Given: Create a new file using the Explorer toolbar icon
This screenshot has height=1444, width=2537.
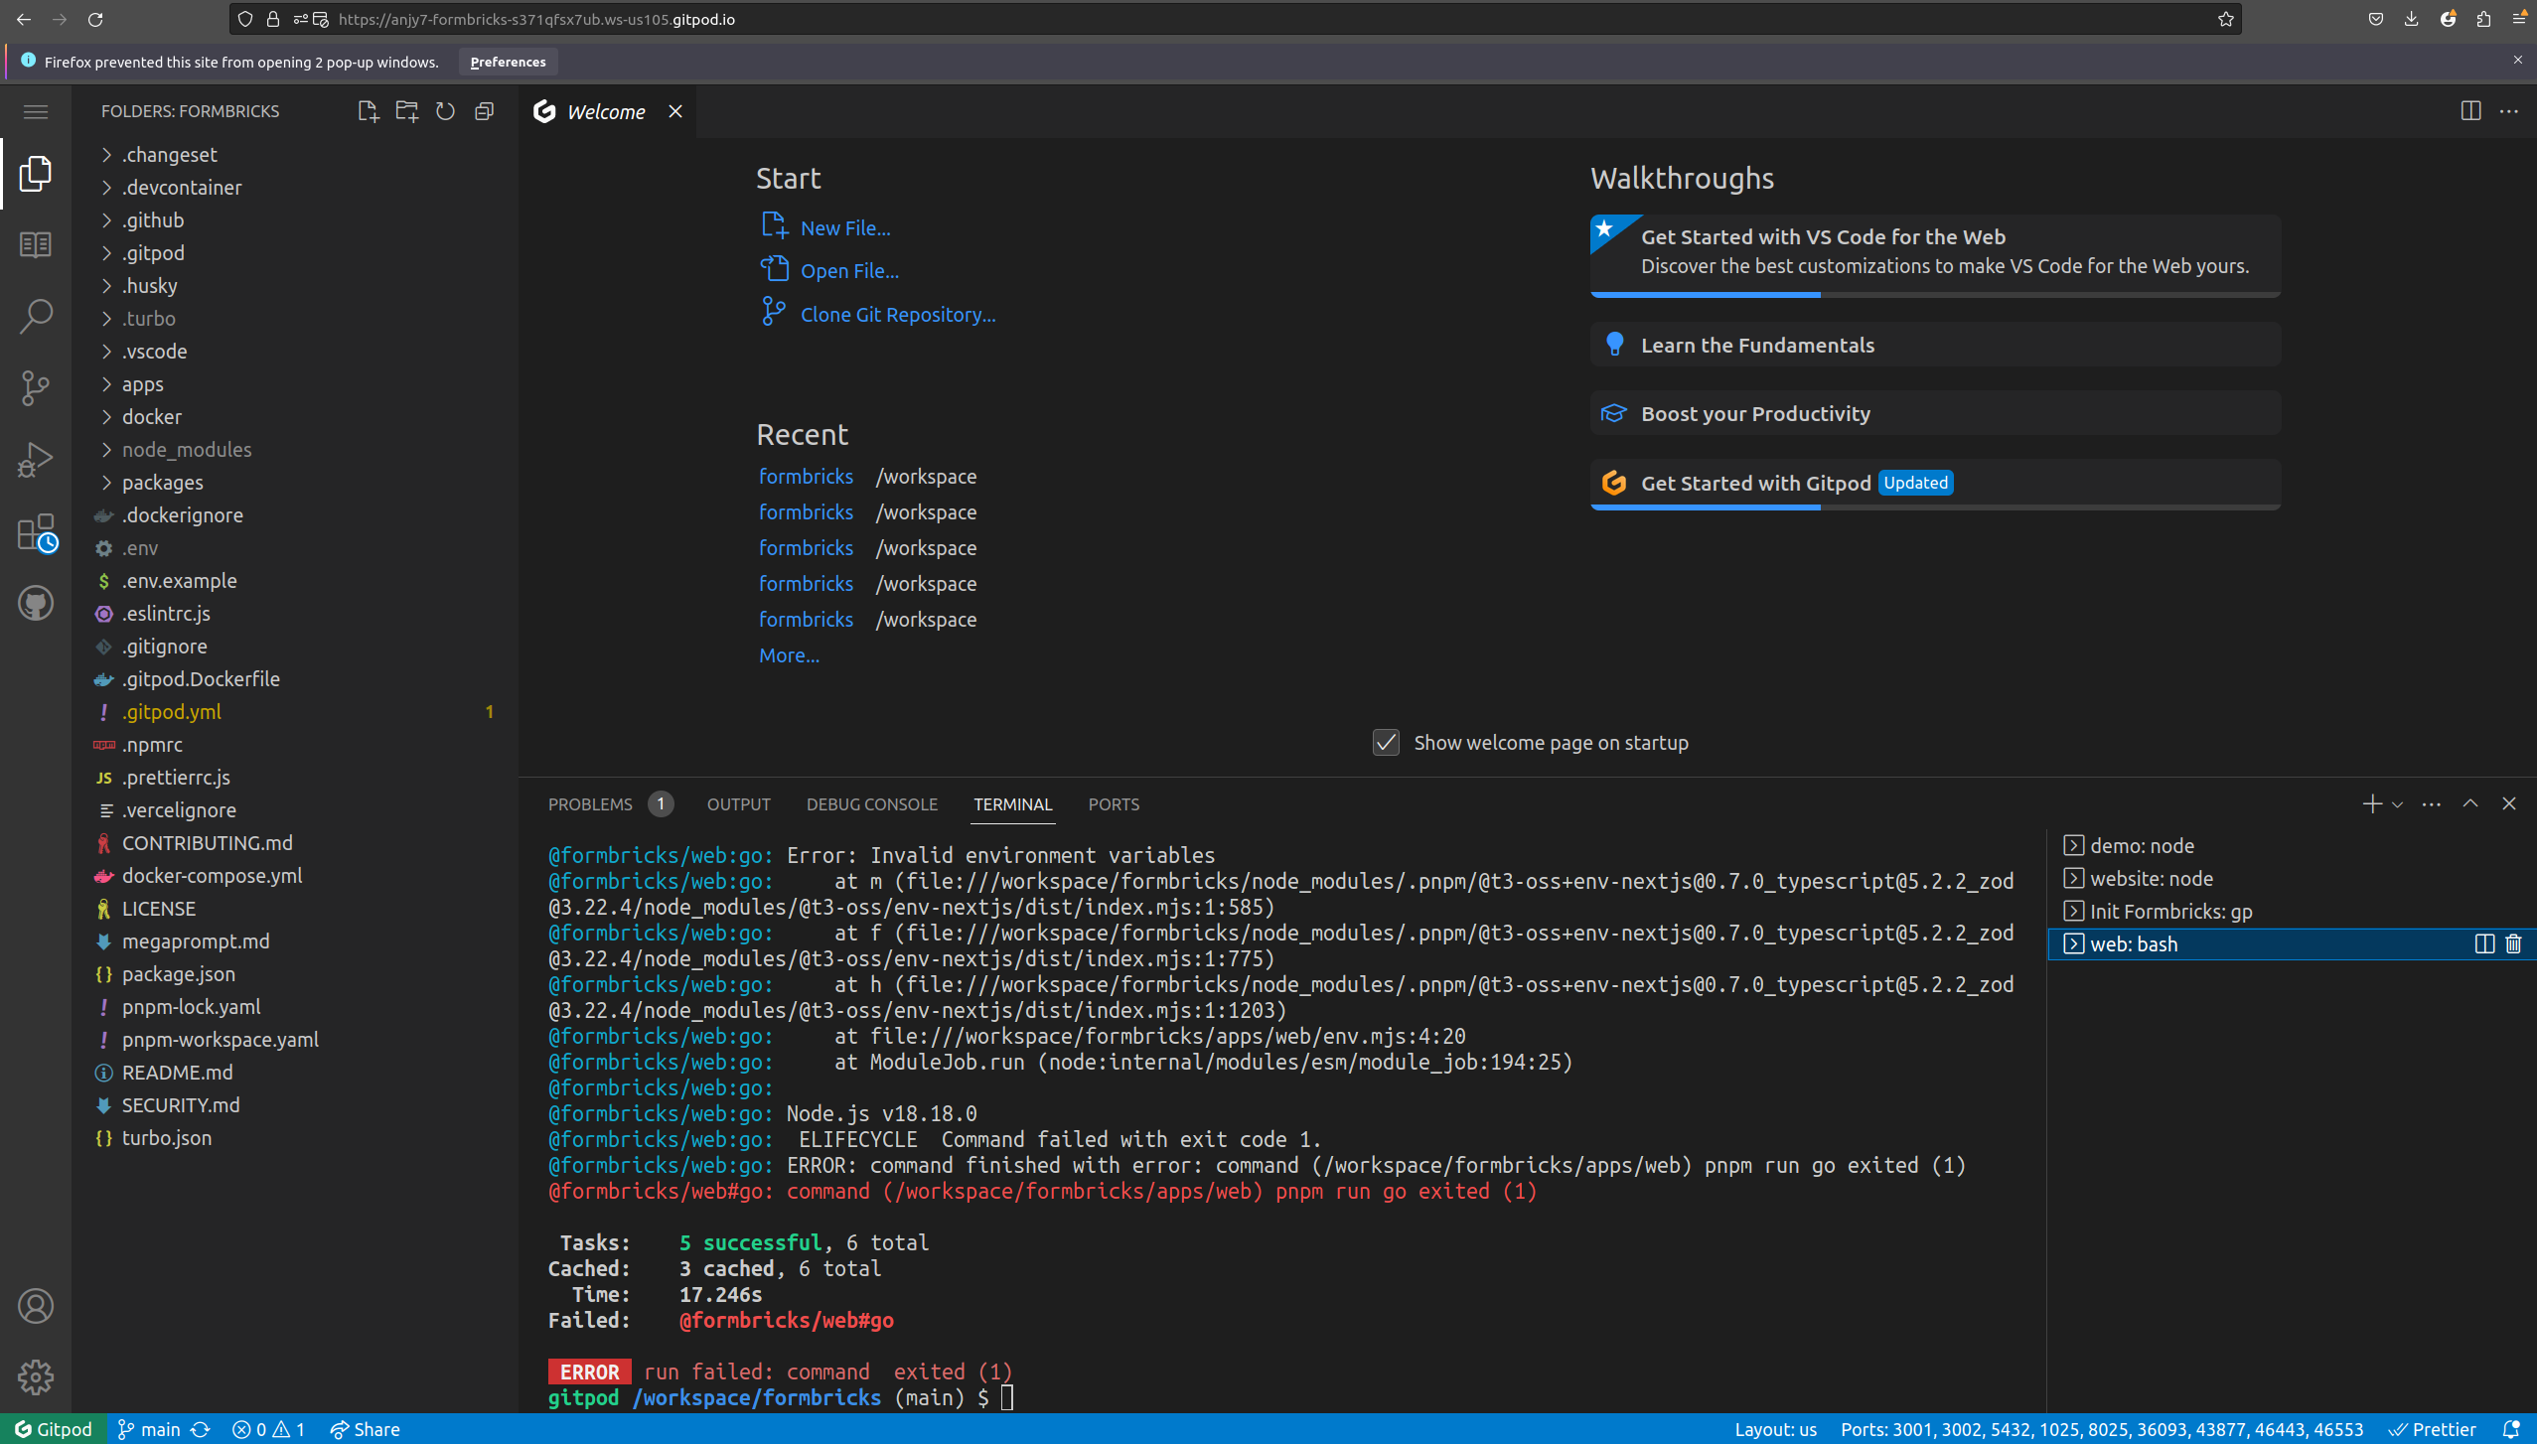Looking at the screenshot, I should point(368,111).
